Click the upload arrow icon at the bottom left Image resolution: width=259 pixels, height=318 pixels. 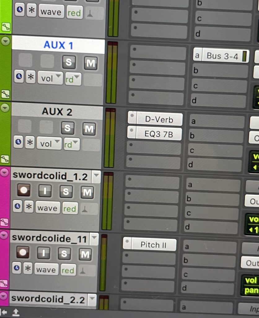pos(16,312)
